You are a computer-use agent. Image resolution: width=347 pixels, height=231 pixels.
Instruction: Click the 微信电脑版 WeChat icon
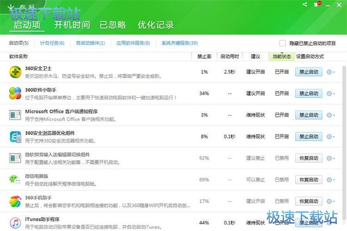[15, 180]
